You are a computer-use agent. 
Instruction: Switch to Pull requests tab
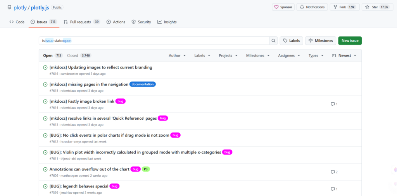pyautogui.click(x=81, y=22)
